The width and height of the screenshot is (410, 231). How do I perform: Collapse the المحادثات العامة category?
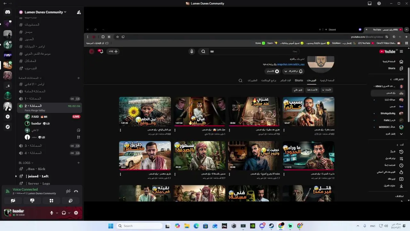click(x=30, y=78)
